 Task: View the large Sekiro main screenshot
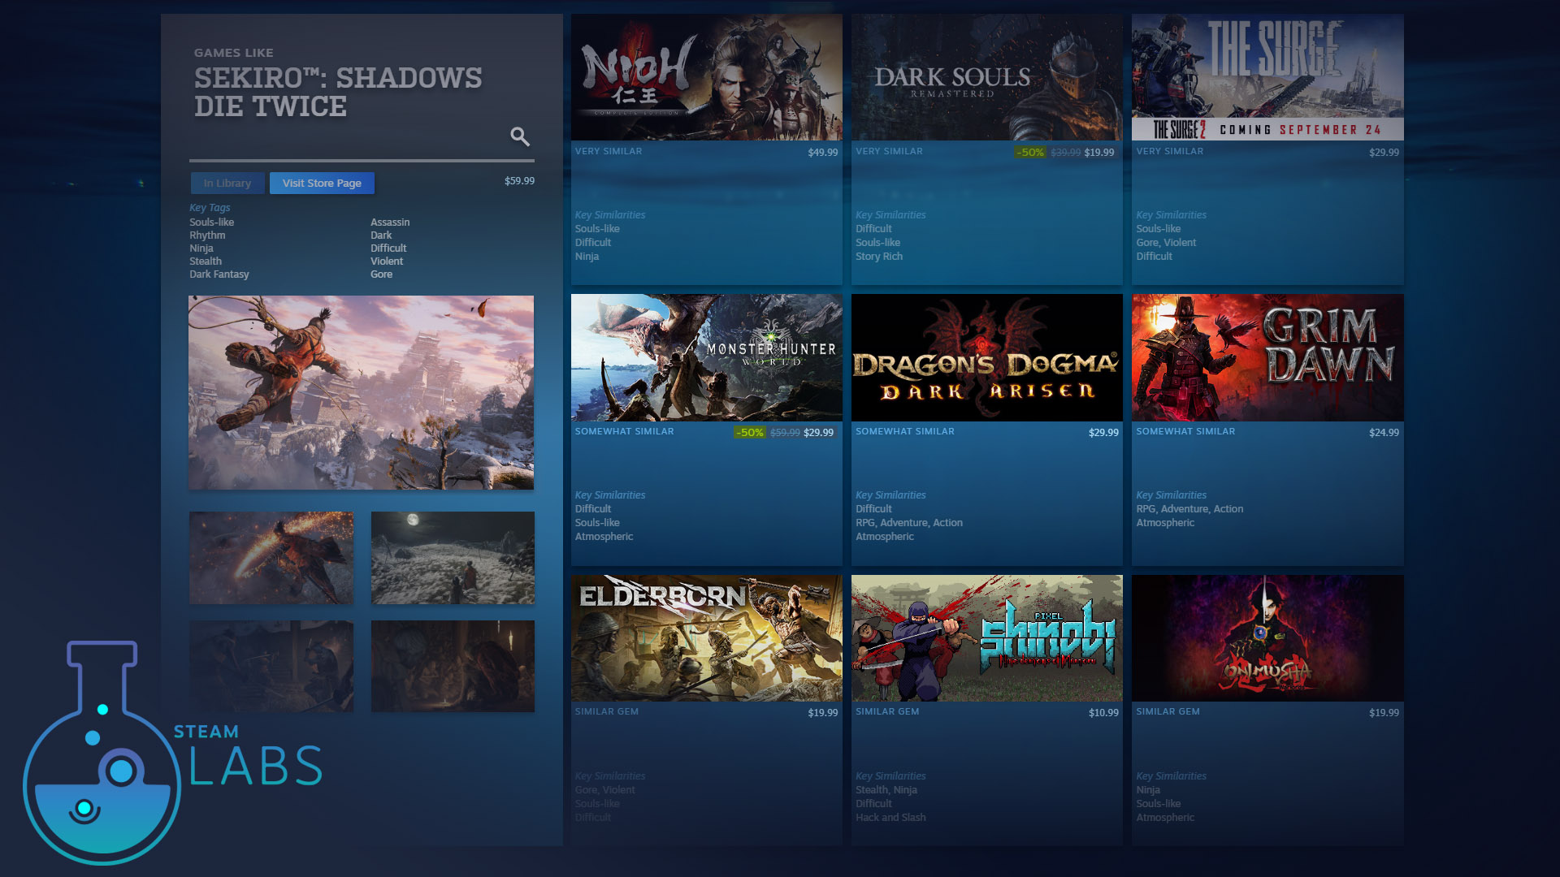(361, 392)
